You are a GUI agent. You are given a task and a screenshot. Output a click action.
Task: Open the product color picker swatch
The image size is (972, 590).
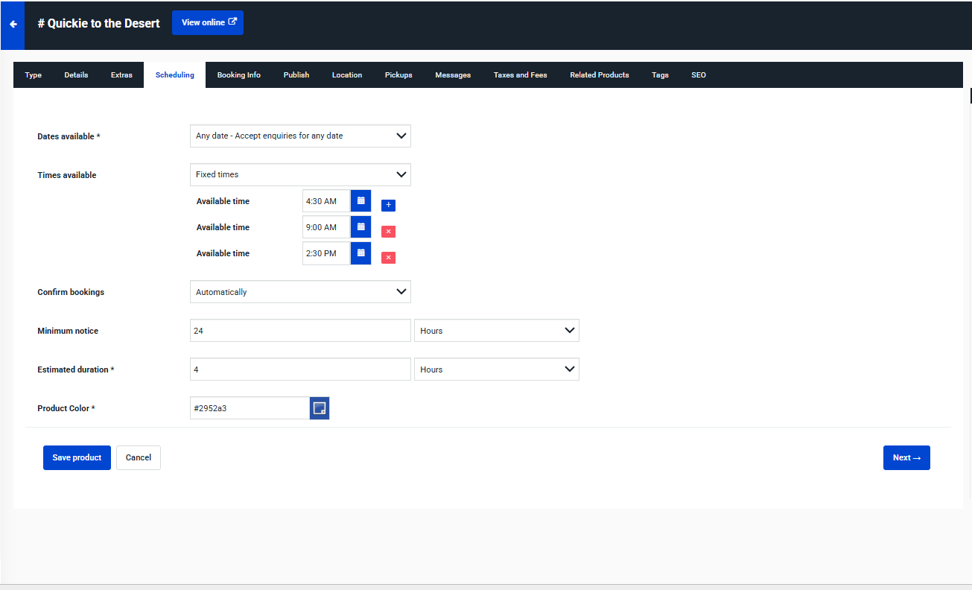tap(320, 408)
